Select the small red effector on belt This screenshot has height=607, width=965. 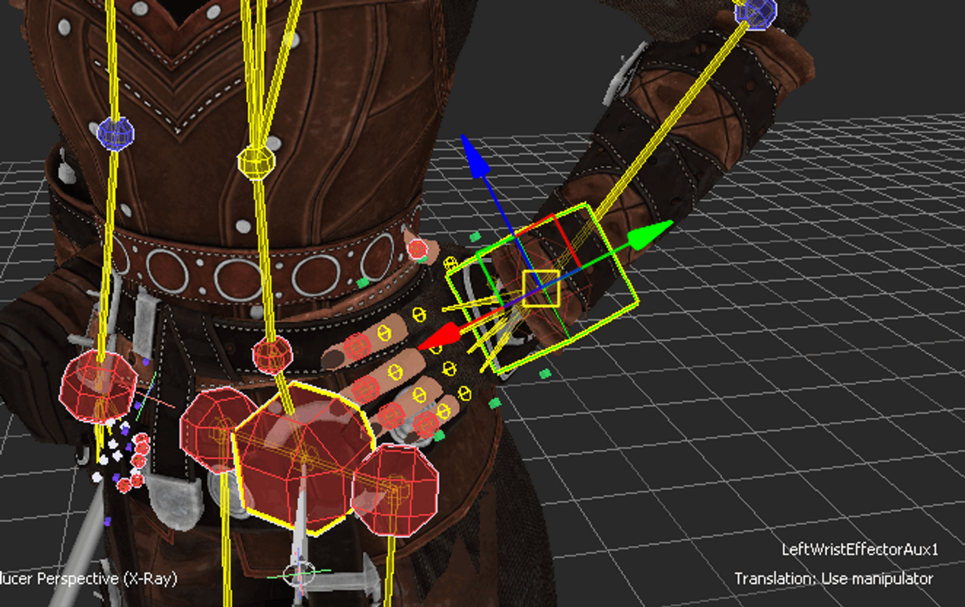click(x=272, y=355)
